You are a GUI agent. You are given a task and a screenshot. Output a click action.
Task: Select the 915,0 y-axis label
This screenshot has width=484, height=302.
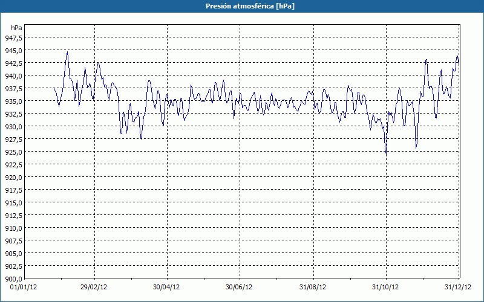(13, 203)
